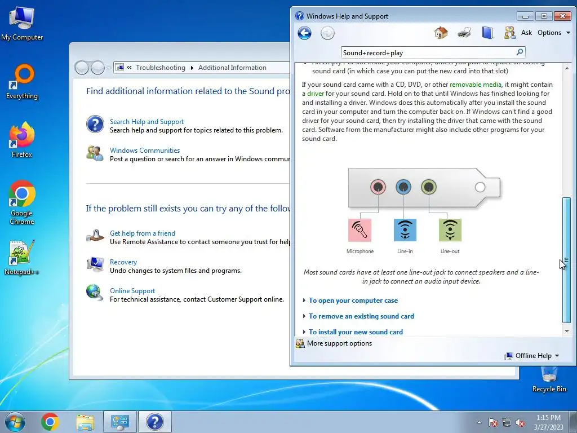577x433 pixels.
Task: Open the Recycle Bin
Action: 549,381
